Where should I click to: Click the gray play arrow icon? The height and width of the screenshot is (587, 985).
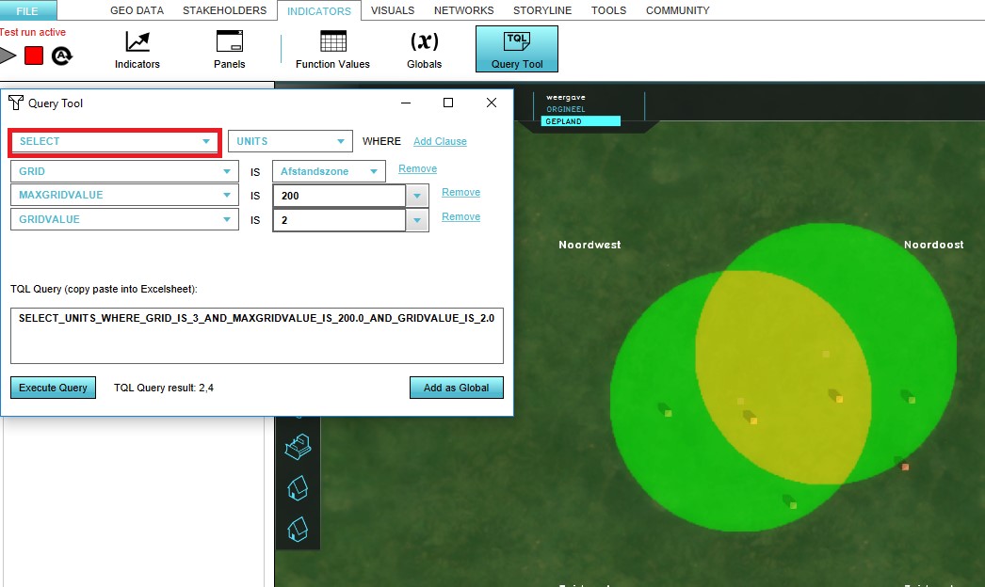pos(8,56)
